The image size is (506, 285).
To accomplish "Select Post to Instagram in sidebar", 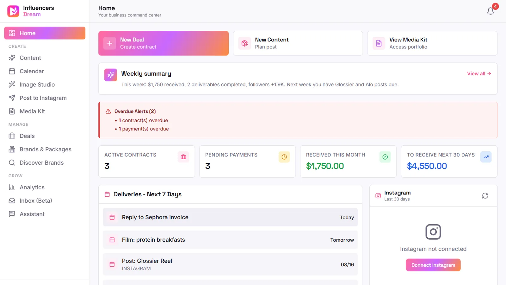I will coord(45,98).
